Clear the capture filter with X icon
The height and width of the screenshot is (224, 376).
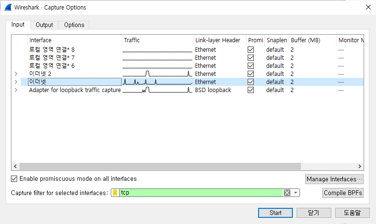(x=287, y=193)
